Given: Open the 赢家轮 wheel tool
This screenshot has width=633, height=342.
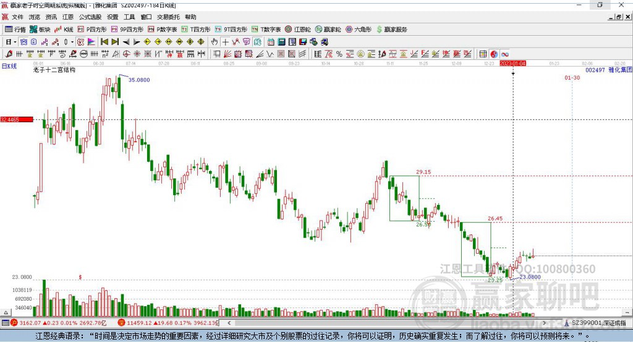Looking at the screenshot, I should [x=328, y=30].
